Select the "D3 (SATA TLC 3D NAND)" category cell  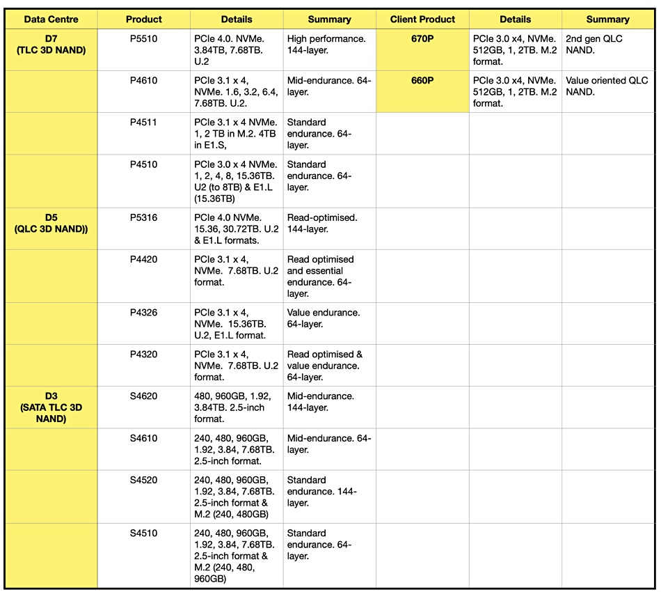click(51, 407)
